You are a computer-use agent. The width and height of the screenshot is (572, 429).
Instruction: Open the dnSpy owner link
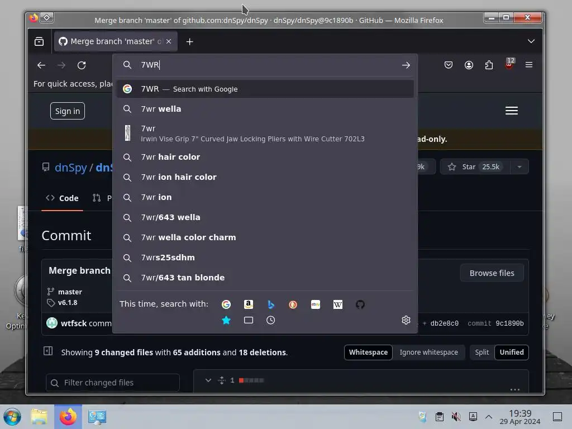71,168
